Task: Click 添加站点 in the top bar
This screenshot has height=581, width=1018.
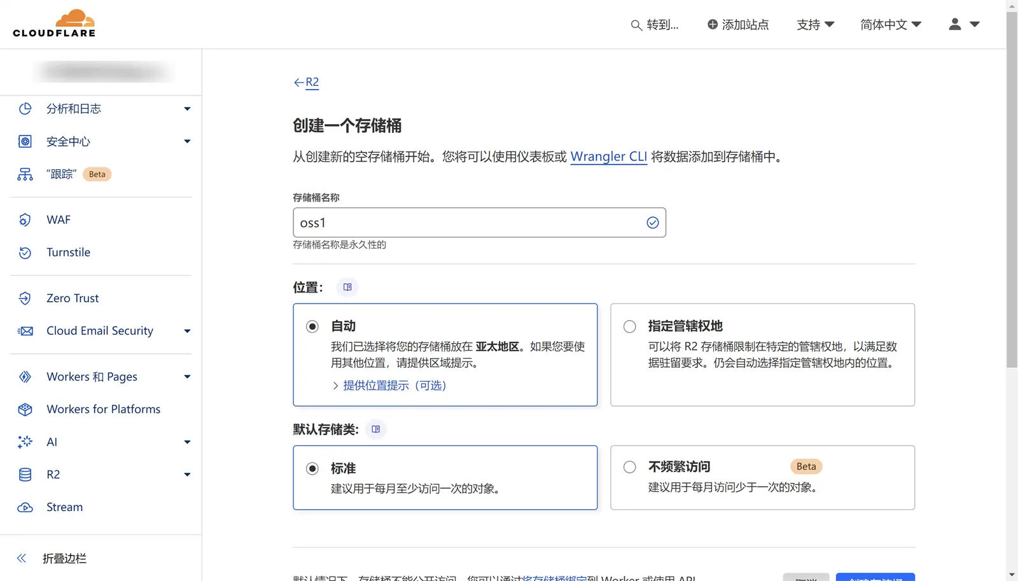Action: point(738,24)
